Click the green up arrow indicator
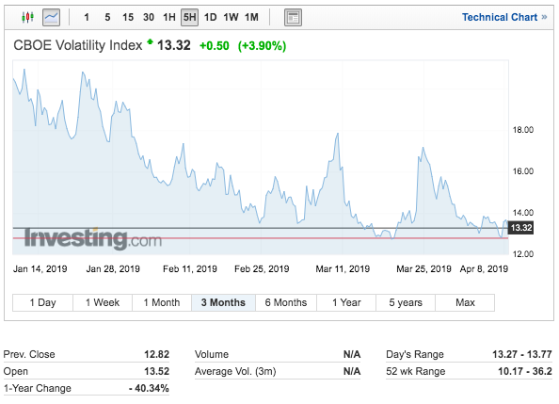The width and height of the screenshot is (559, 404). [150, 41]
